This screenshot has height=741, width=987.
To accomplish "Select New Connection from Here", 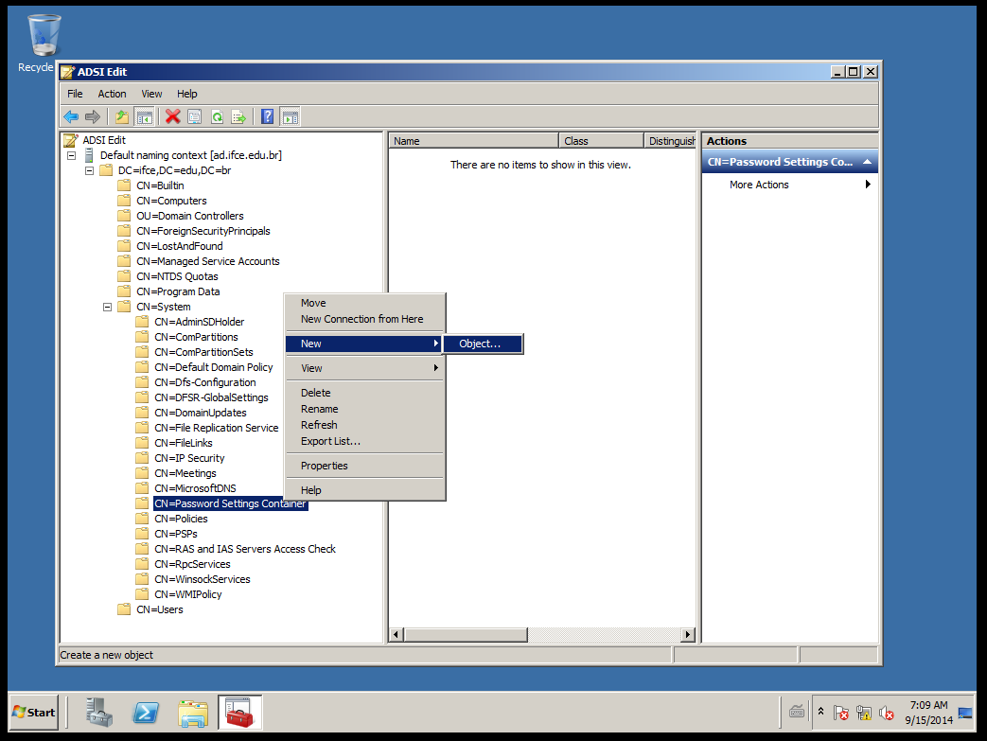I will 365,319.
